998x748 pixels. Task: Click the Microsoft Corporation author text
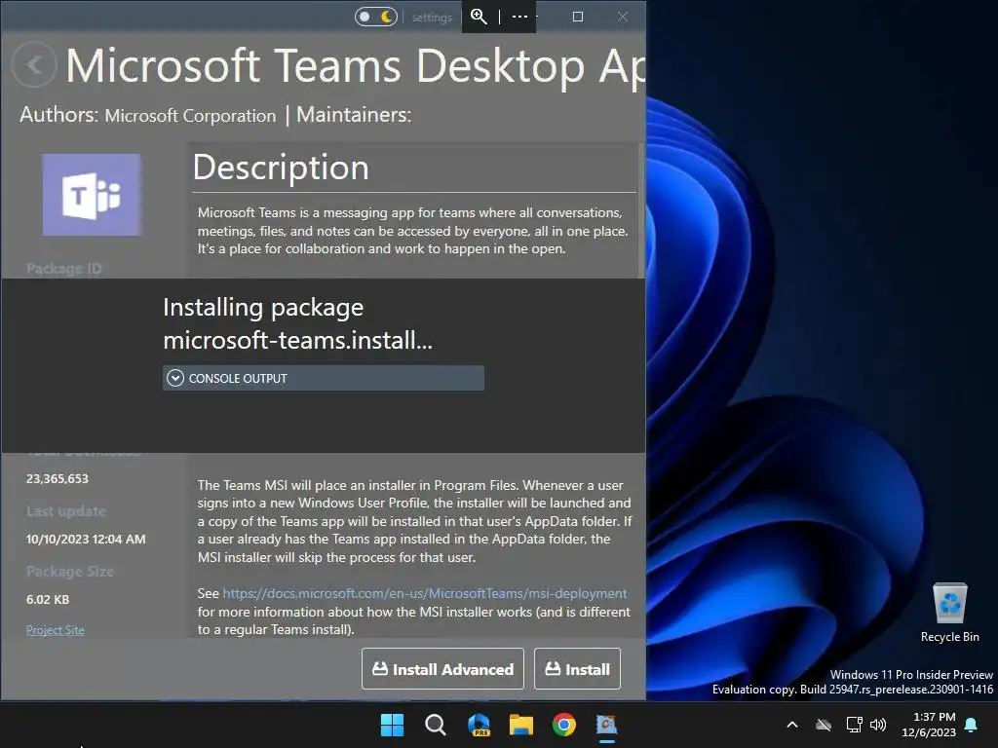(x=190, y=116)
